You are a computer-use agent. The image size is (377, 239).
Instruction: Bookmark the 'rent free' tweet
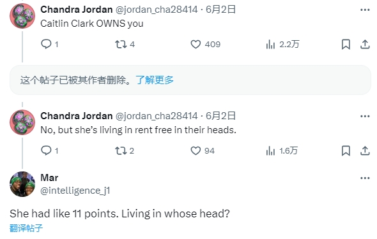coord(346,151)
